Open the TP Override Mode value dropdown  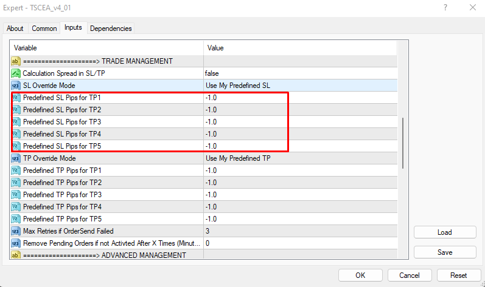click(298, 158)
